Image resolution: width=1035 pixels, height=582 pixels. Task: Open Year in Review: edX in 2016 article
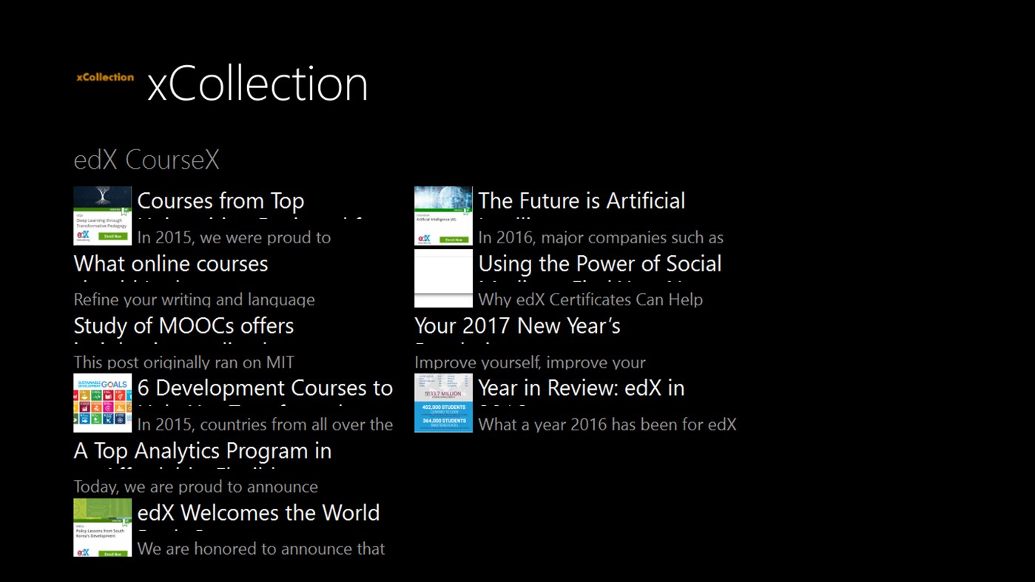[x=581, y=388]
